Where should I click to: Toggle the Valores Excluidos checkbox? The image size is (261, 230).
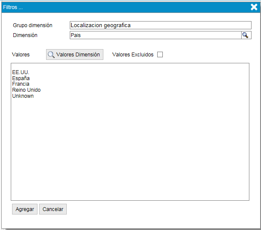click(x=160, y=55)
